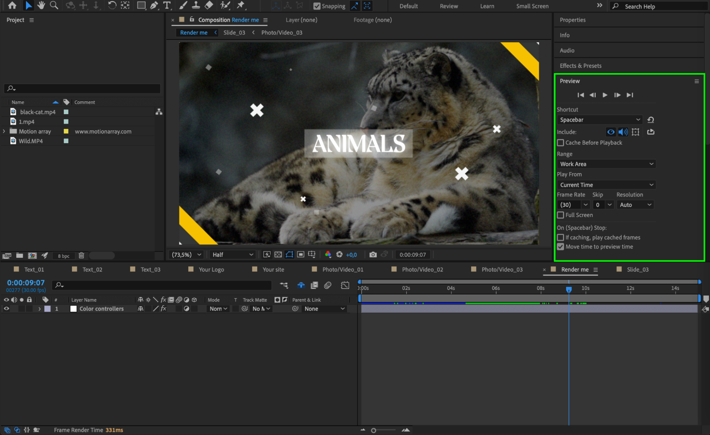The width and height of the screenshot is (710, 435).
Task: Select the Hand tool in toolbar
Action: point(41,5)
